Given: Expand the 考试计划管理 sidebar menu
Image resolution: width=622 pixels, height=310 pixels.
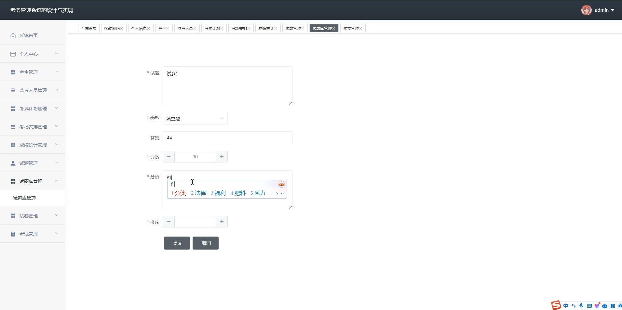Looking at the screenshot, I should coord(57,108).
